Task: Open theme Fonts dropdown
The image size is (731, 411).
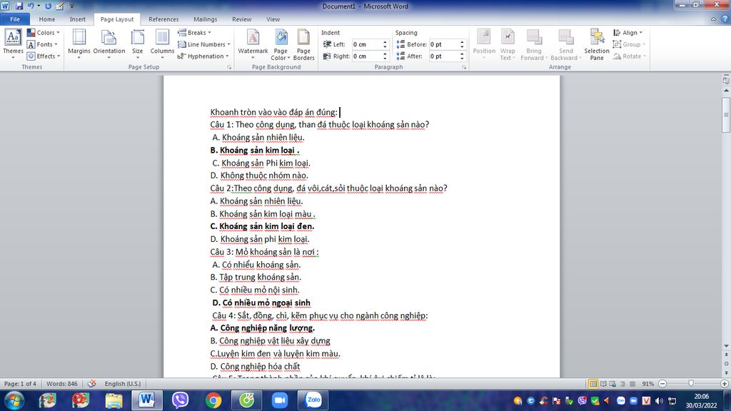Action: [42, 44]
